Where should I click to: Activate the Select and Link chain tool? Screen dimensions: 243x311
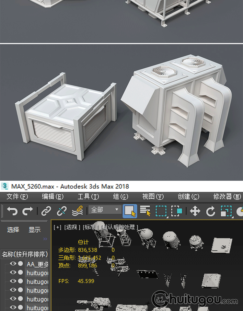click(46, 211)
